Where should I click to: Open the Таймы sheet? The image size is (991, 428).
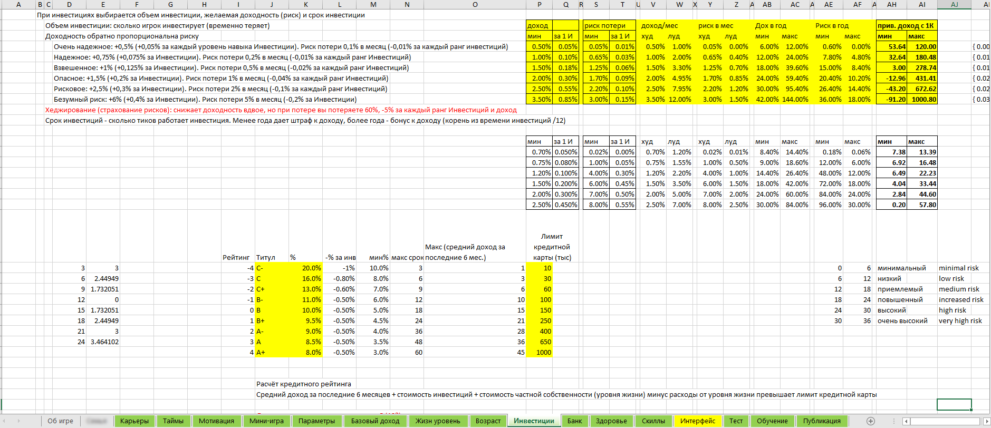pos(173,421)
